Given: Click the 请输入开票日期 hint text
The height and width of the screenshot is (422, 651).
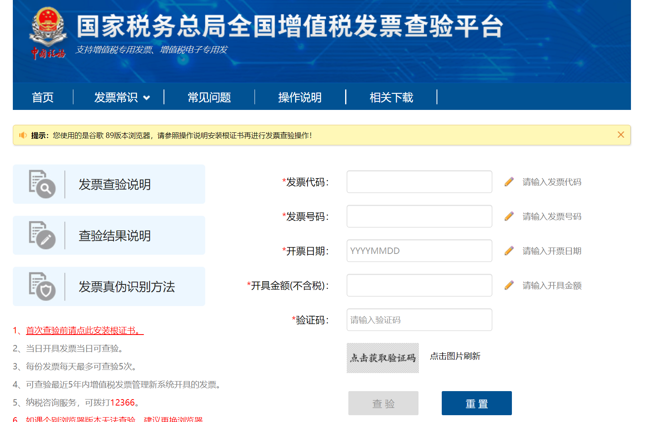Looking at the screenshot, I should pyautogui.click(x=552, y=251).
